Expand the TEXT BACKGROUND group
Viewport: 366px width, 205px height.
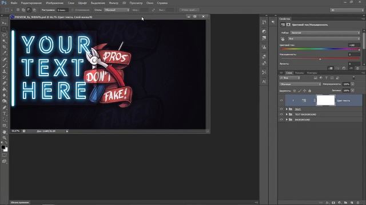[287, 114]
